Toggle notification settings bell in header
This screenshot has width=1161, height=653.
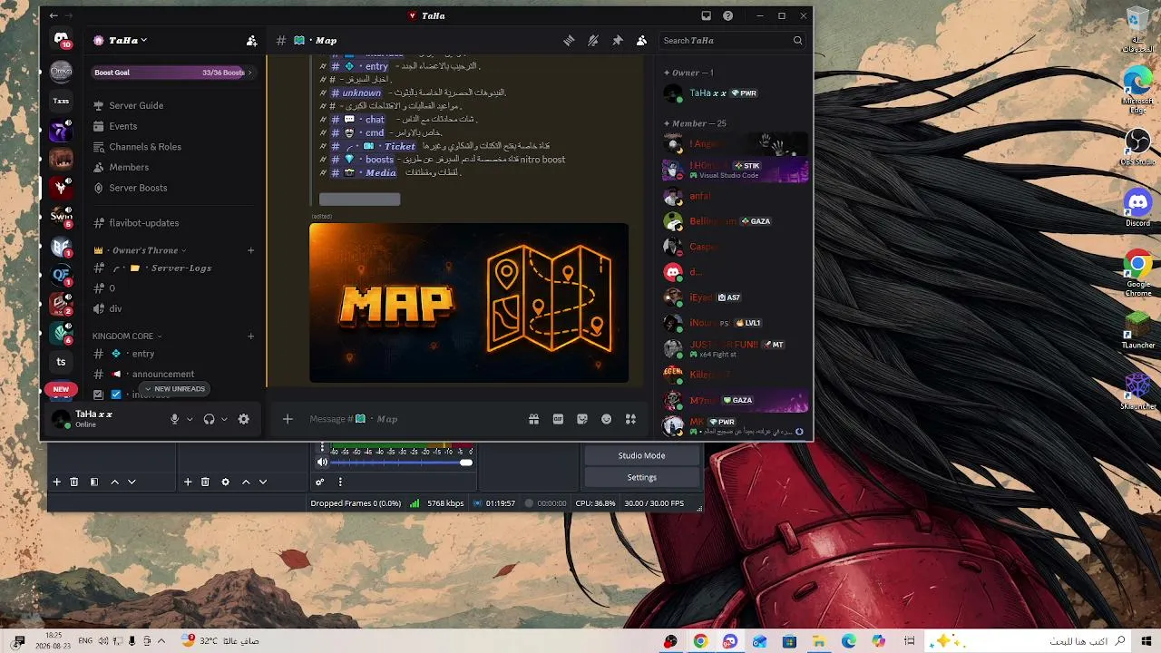(593, 41)
